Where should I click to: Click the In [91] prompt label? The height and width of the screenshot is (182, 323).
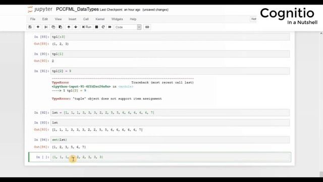(41, 71)
